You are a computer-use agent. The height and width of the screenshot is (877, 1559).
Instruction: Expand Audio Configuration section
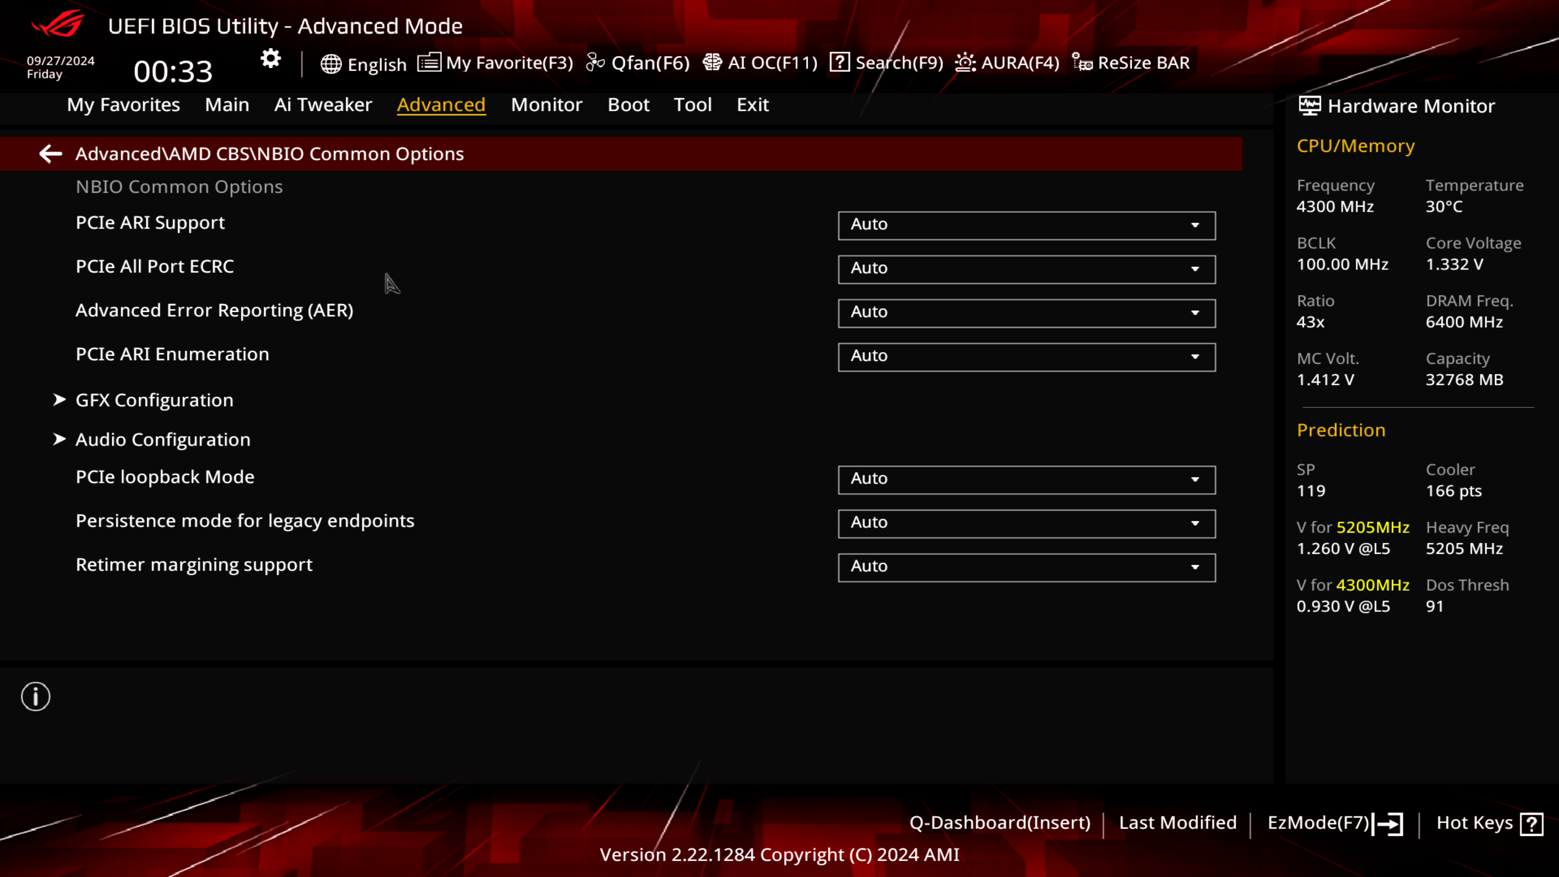pyautogui.click(x=163, y=439)
